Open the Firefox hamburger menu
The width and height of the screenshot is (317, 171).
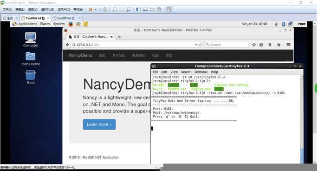(289, 45)
